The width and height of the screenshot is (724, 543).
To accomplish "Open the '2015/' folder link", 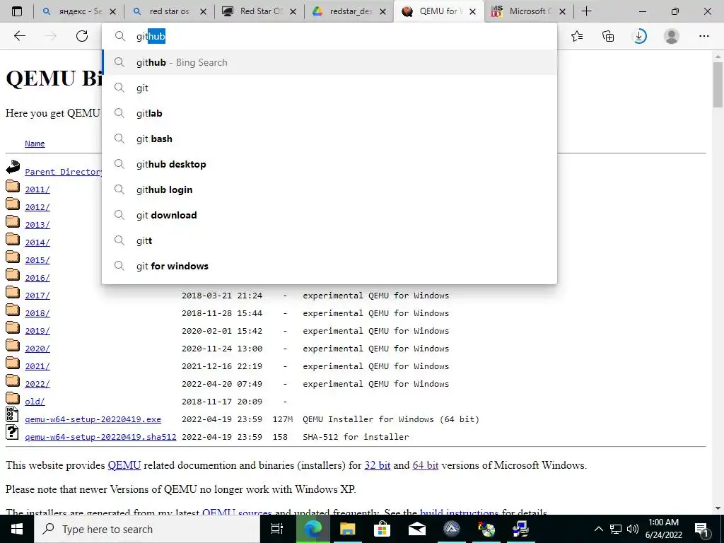I will tap(37, 260).
